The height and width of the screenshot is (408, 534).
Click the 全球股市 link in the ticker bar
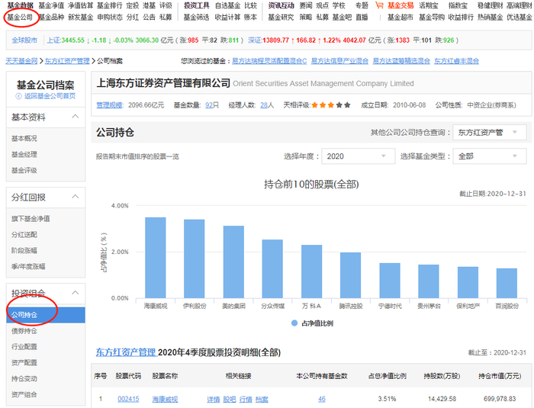[24, 40]
